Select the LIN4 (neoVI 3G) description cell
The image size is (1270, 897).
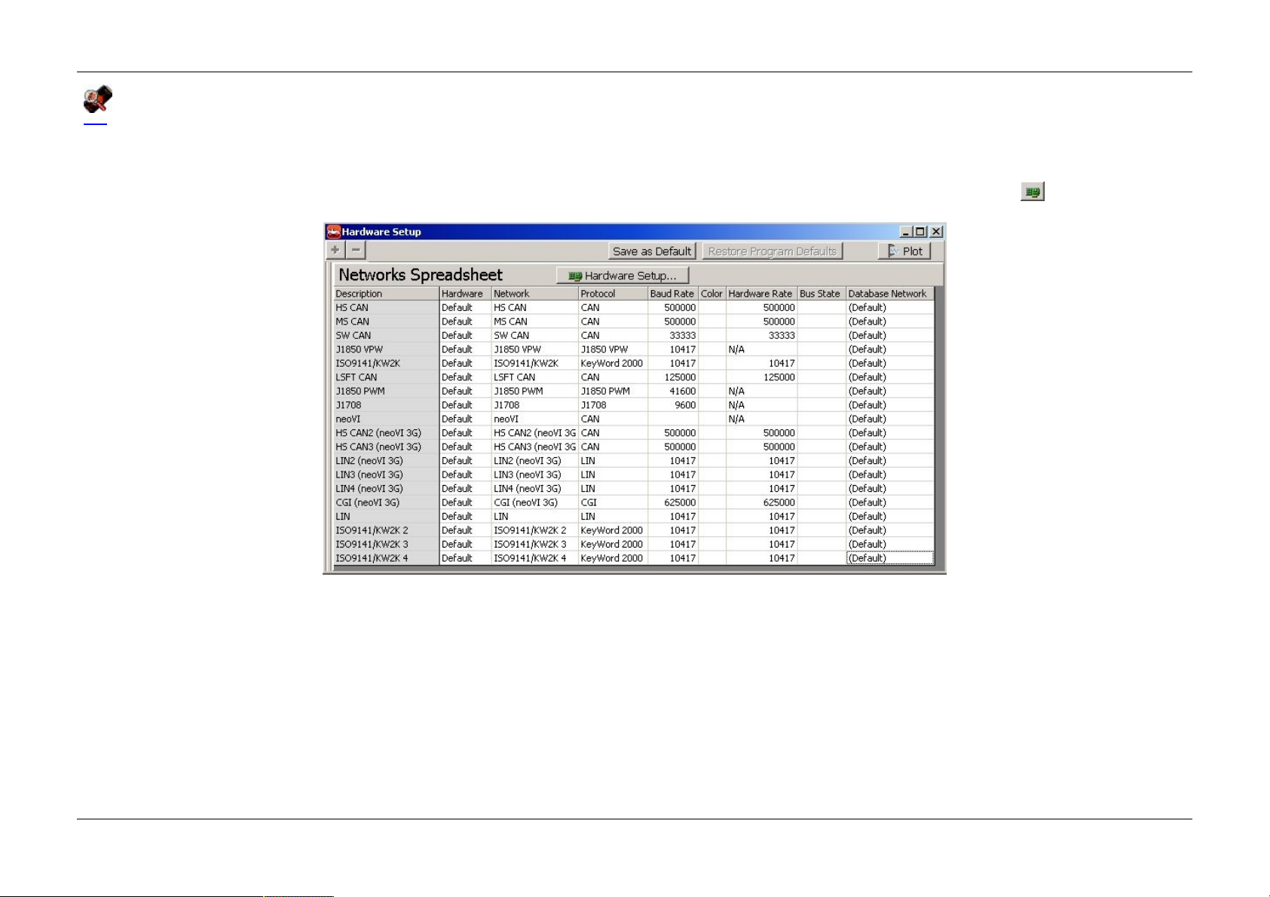pyautogui.click(x=386, y=489)
